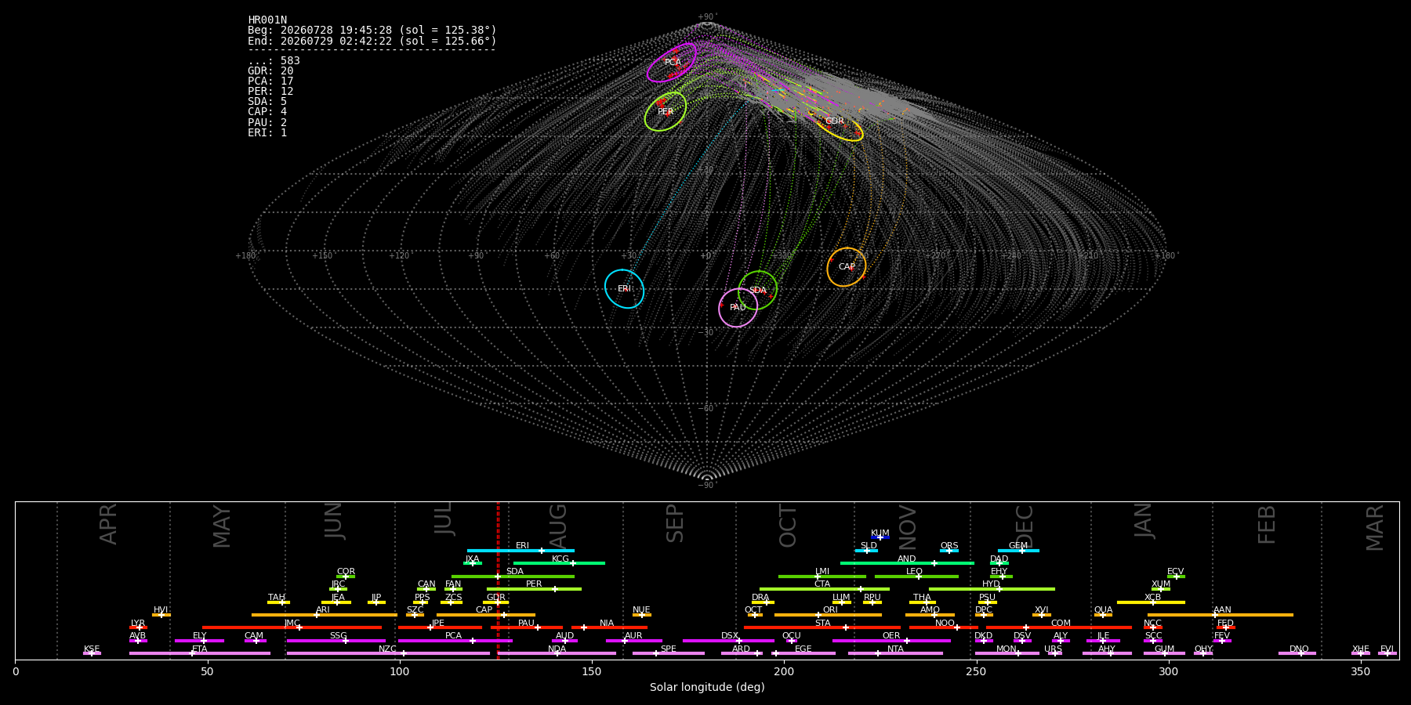Viewport: 1411px width, 705px height.
Task: Click the PER radiant circle label
Action: 666,112
